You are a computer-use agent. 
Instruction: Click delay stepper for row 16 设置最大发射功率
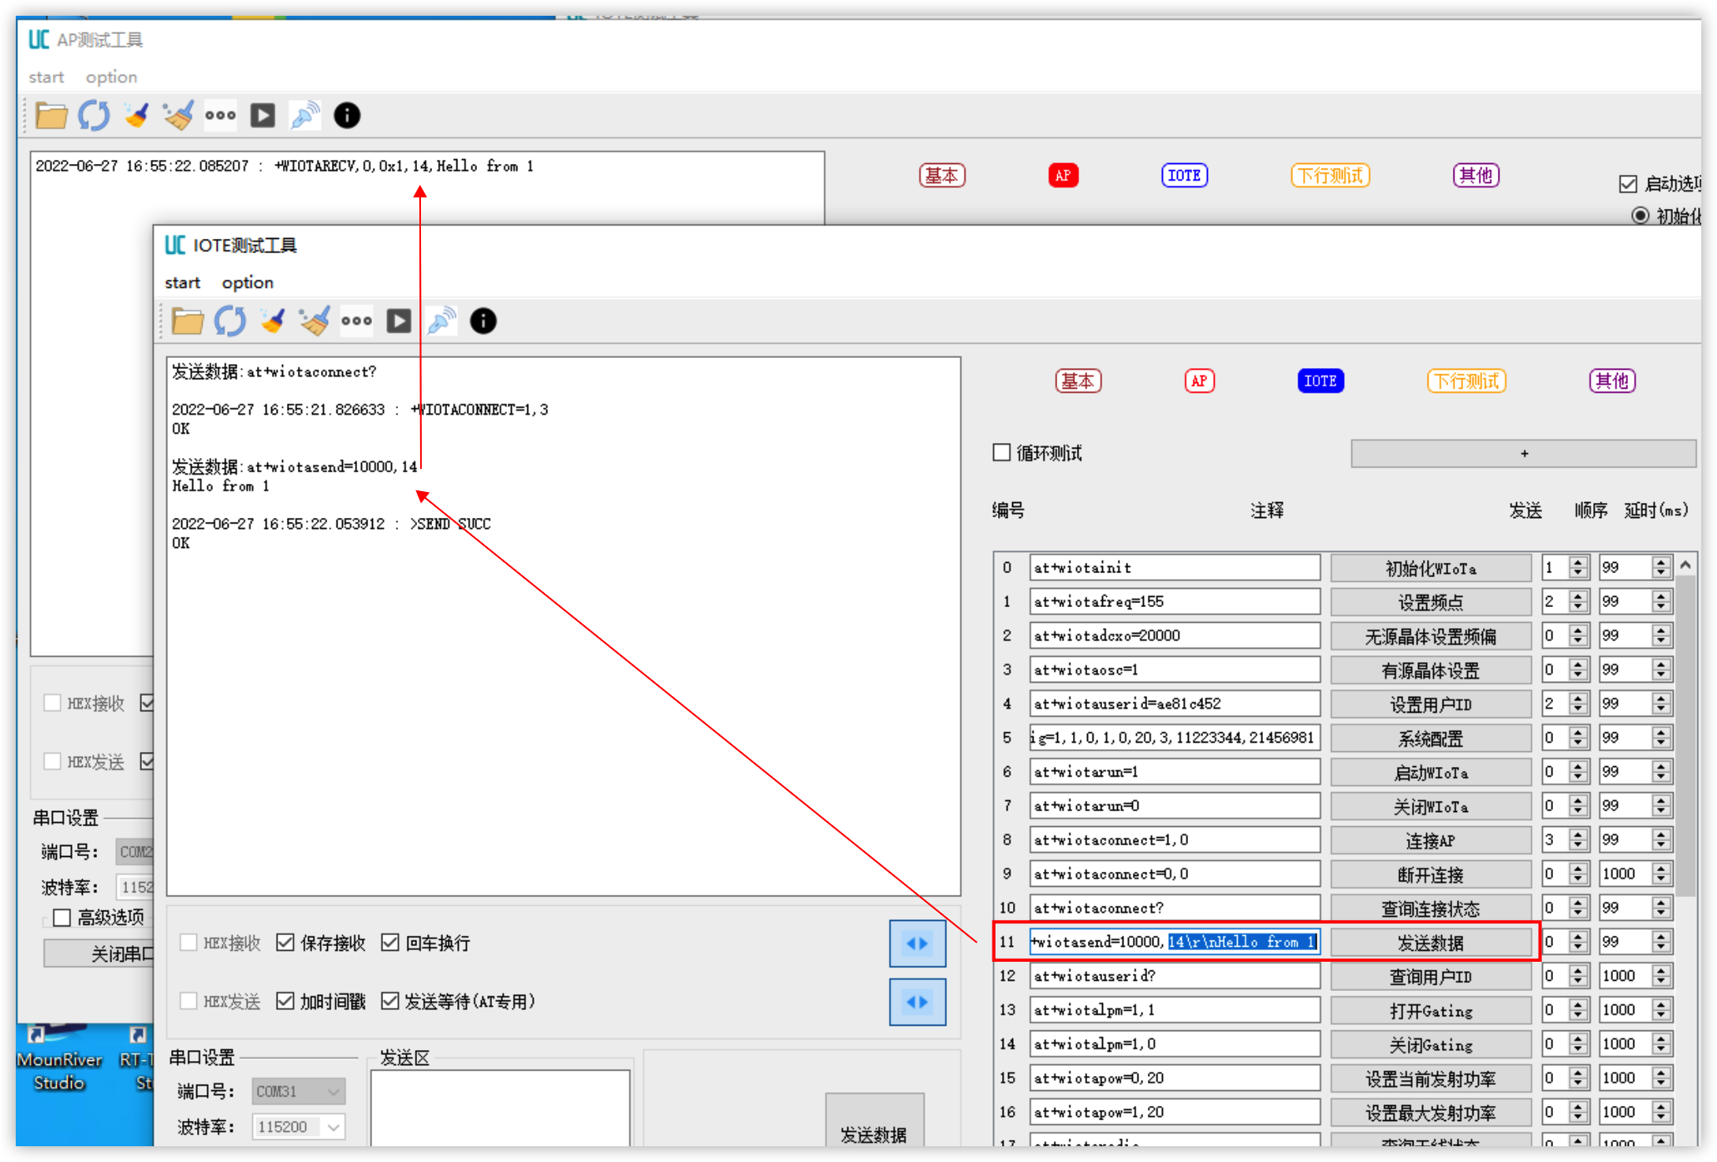point(1661,1112)
